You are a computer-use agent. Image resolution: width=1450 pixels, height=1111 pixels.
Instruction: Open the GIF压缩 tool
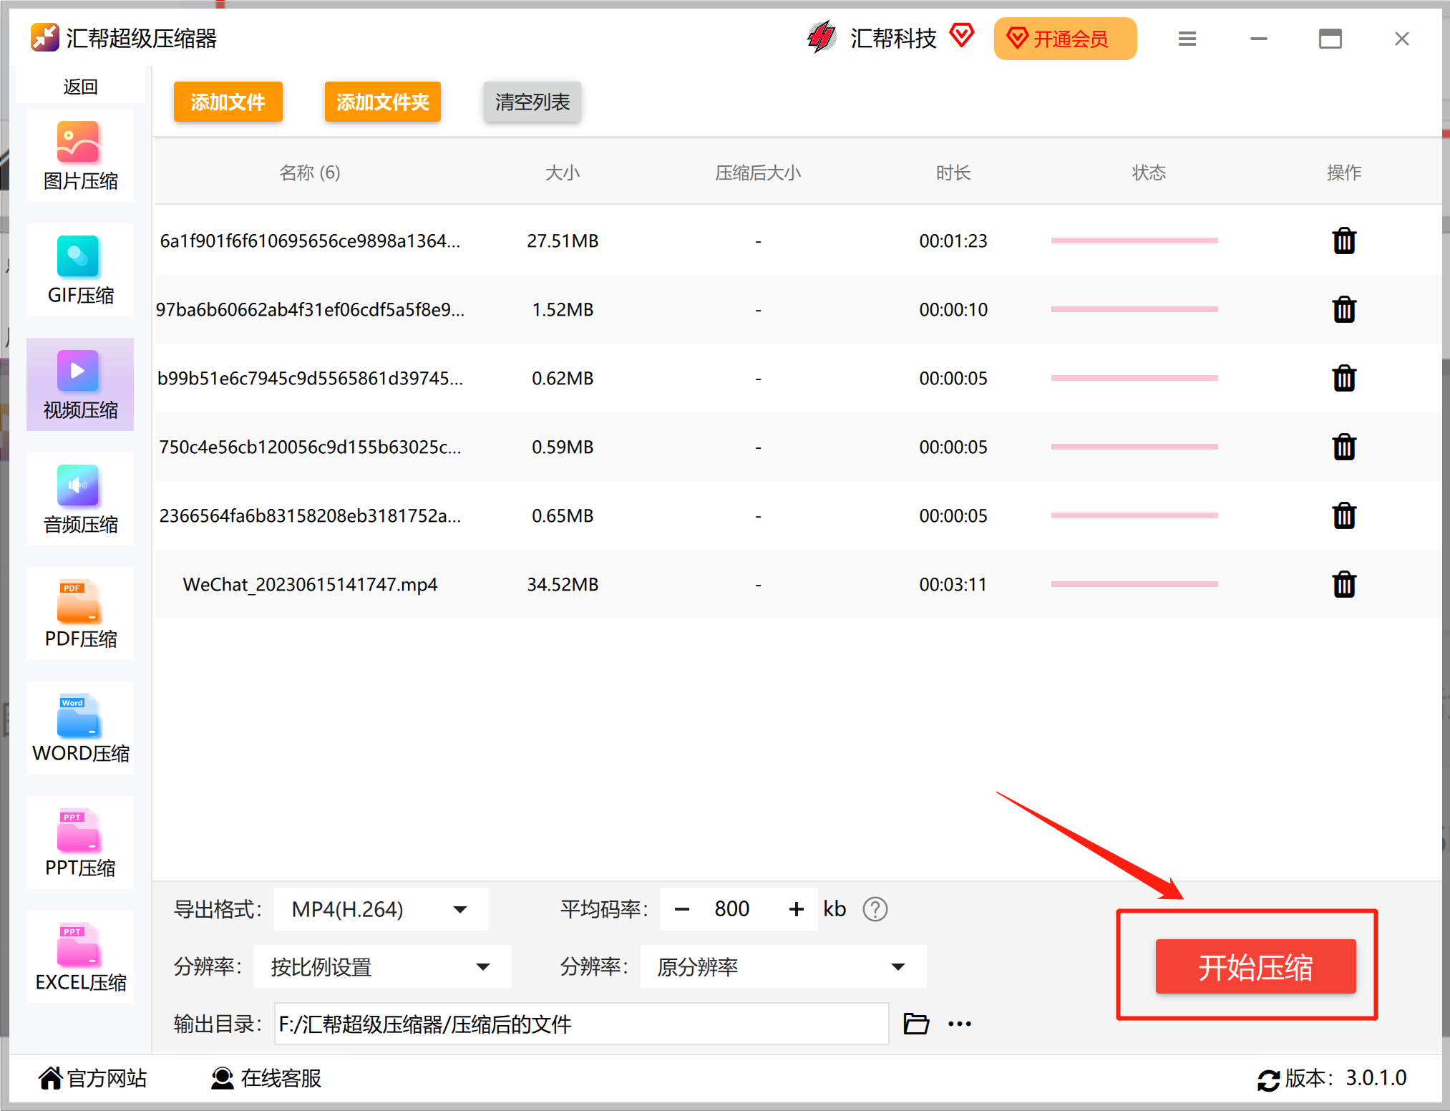tap(80, 270)
